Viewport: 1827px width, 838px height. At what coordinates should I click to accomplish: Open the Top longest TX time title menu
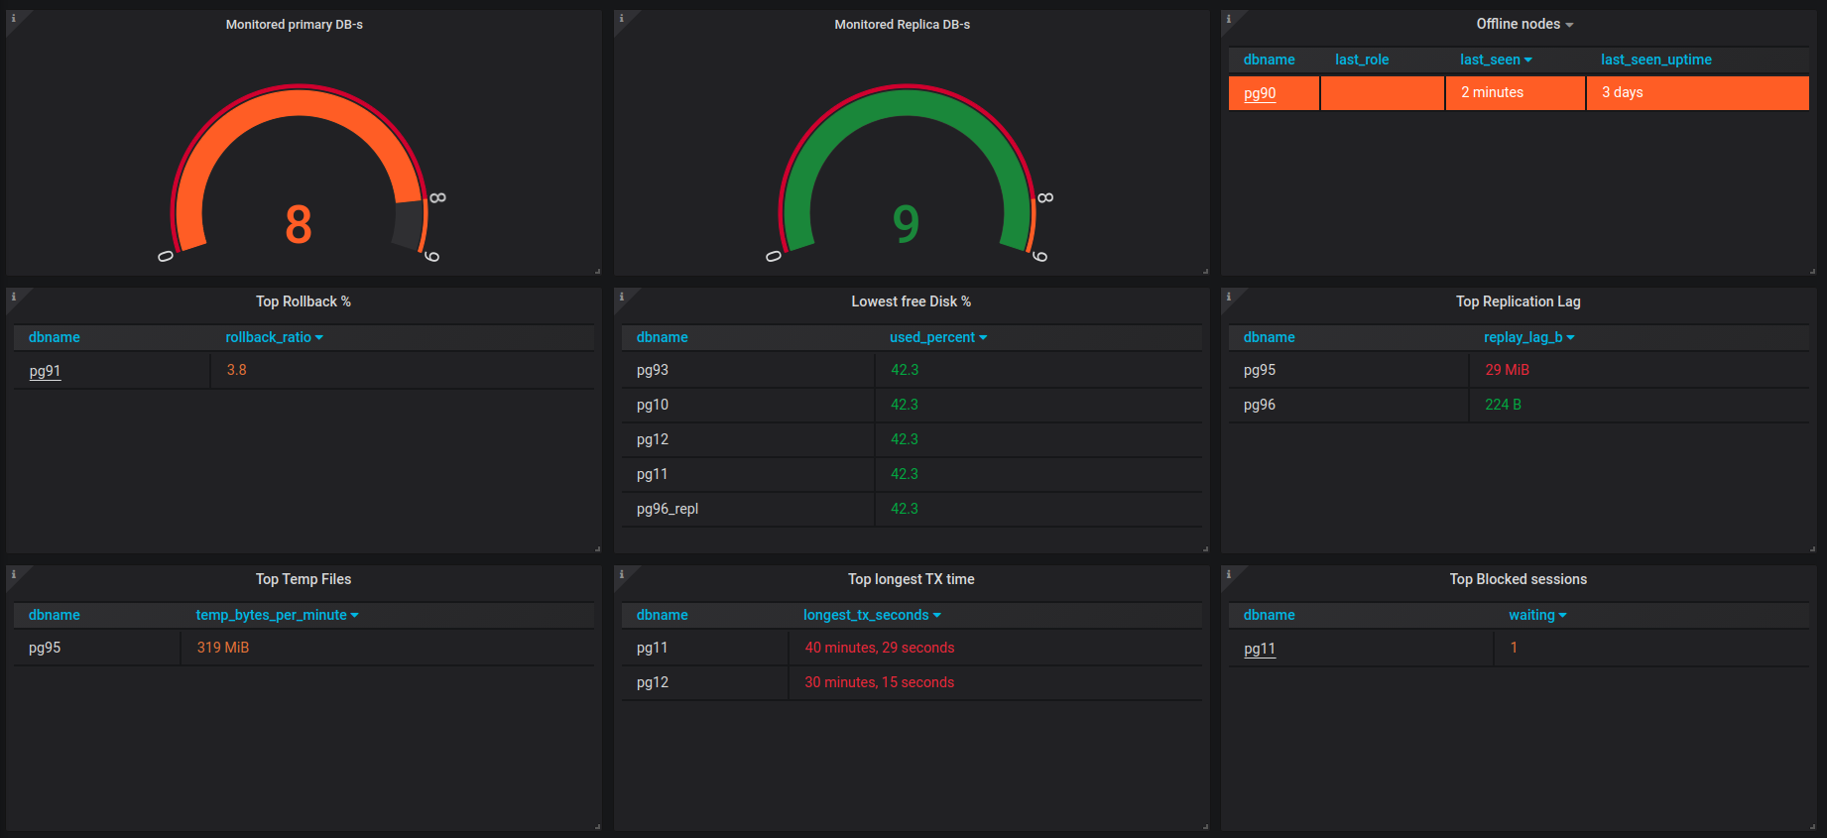click(x=911, y=579)
